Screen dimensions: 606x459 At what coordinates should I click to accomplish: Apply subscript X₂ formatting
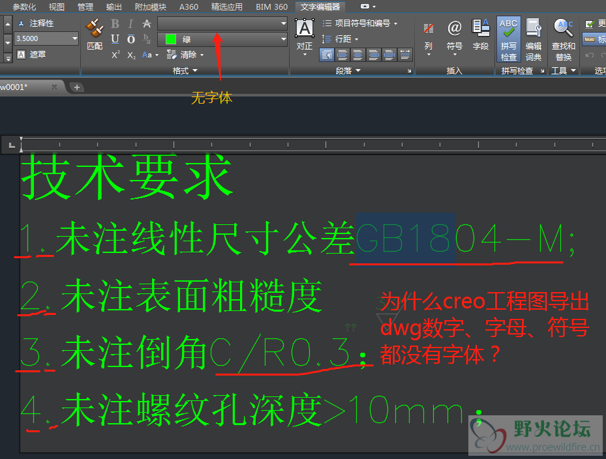click(x=131, y=55)
